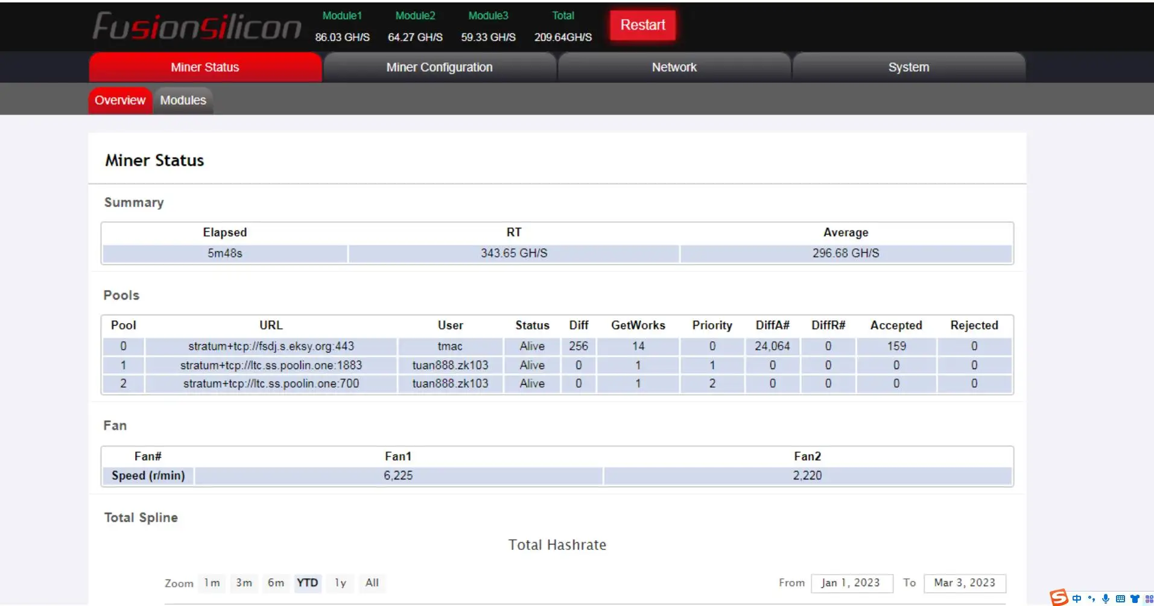This screenshot has height=606, width=1154.
Task: Click the To date field Mar 3, 2023
Action: (964, 583)
